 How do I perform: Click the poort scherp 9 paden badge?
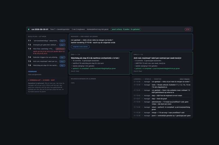coord(126,29)
